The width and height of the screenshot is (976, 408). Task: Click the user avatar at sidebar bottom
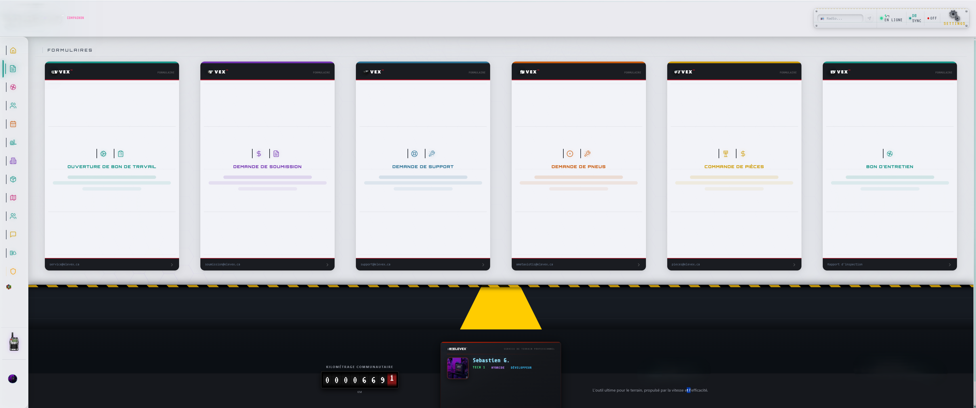pyautogui.click(x=12, y=379)
